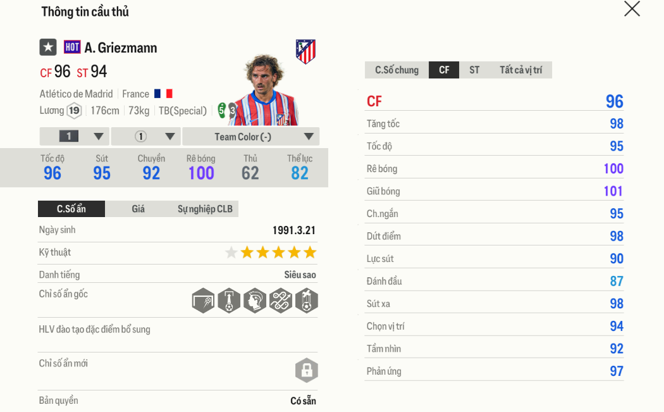Show ST position stats
The width and height of the screenshot is (664, 412).
[x=474, y=70]
